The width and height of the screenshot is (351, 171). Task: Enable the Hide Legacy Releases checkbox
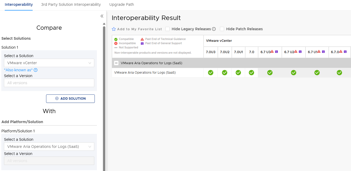click(167, 29)
